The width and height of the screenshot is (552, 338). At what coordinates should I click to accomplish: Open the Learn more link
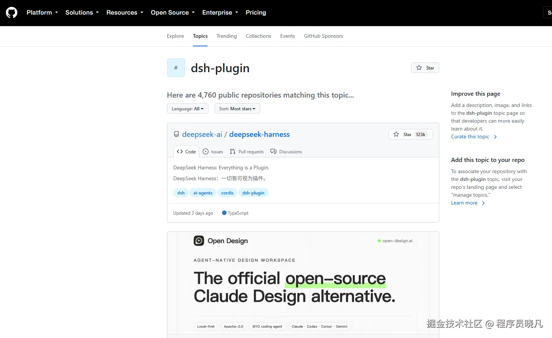[x=464, y=203]
